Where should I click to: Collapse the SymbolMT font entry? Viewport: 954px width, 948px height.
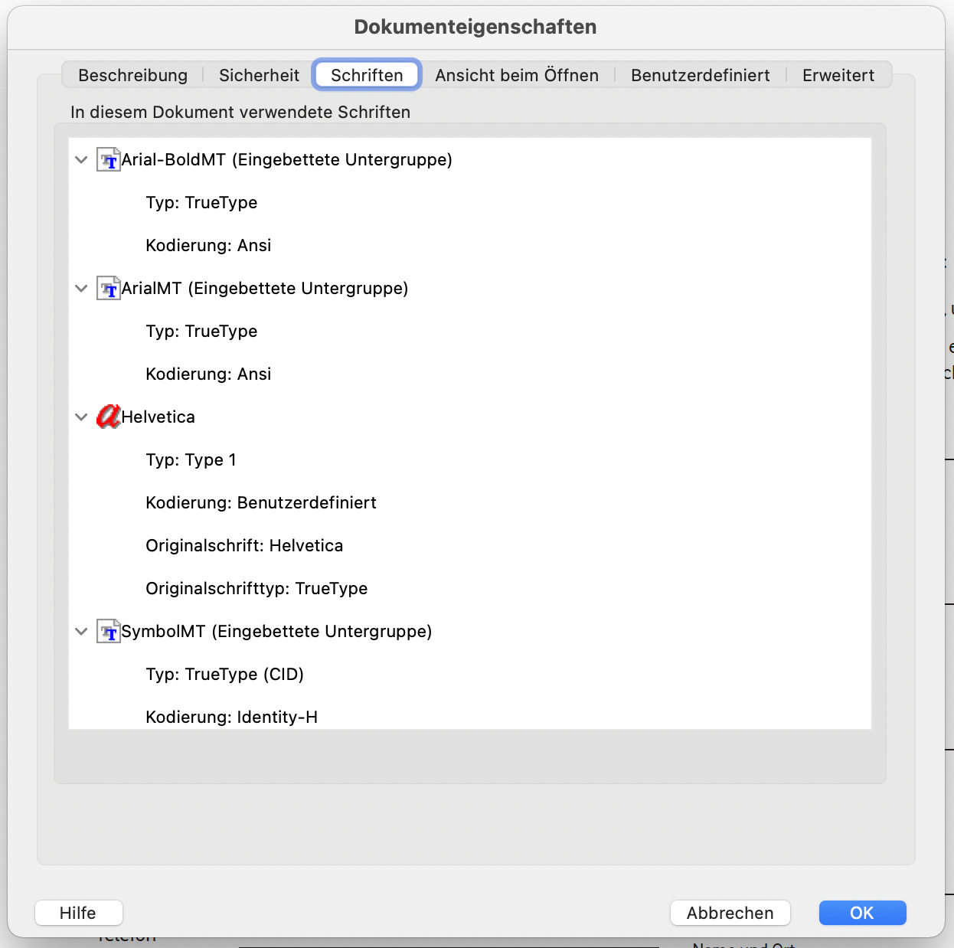coord(81,632)
